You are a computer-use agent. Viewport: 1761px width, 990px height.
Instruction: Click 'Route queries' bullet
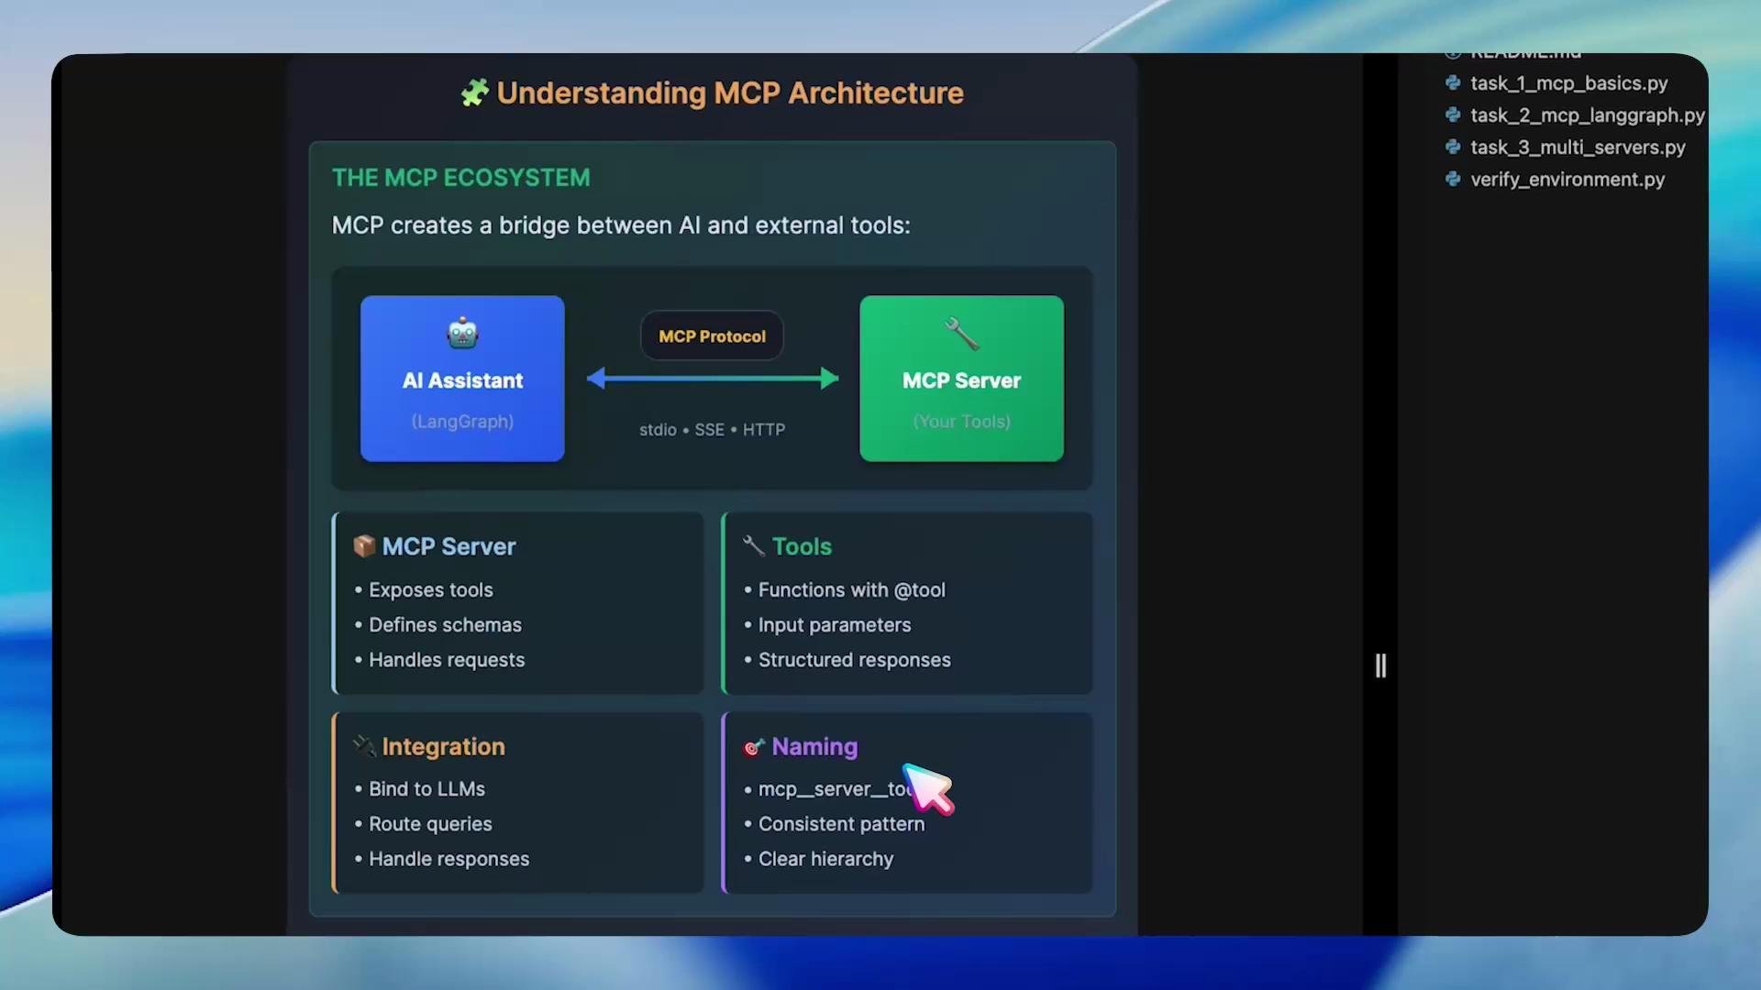(x=430, y=824)
